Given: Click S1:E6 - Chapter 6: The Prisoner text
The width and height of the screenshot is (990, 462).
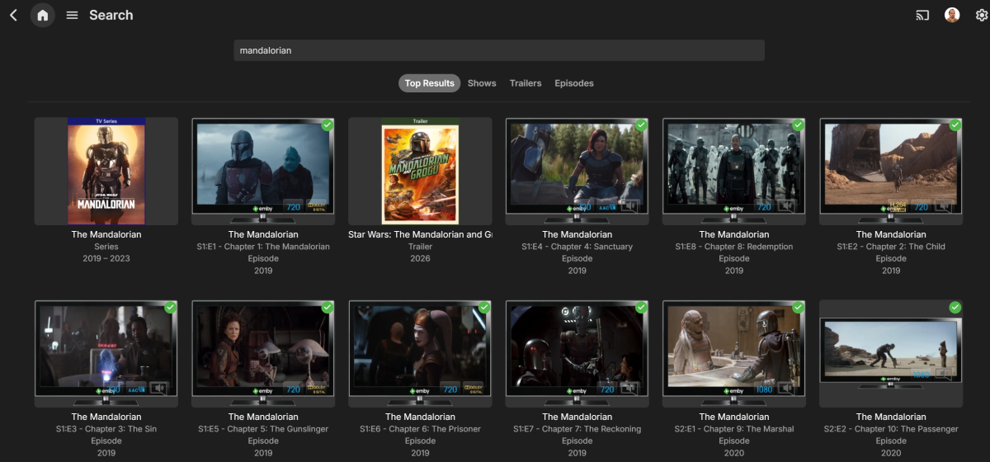Looking at the screenshot, I should click(x=420, y=429).
